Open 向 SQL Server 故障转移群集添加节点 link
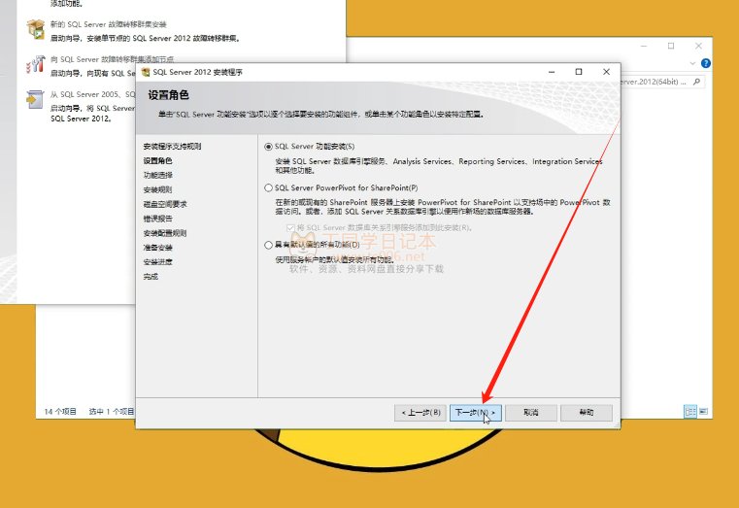Viewport: 739px width, 508px height. pyautogui.click(x=113, y=59)
